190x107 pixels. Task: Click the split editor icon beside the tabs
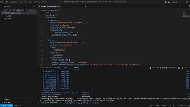(x=189, y=6)
